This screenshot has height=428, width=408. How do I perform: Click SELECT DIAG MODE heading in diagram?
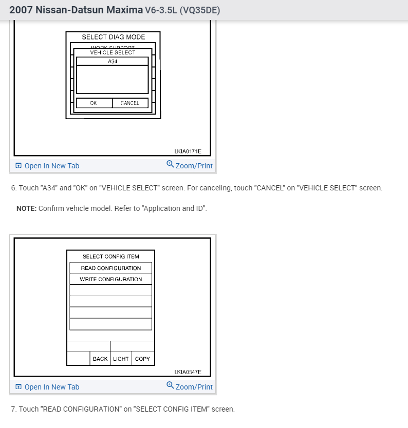(x=114, y=37)
